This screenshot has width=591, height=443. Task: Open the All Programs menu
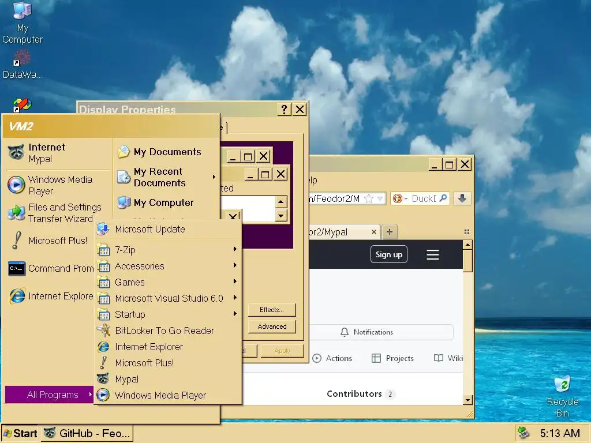click(x=50, y=395)
